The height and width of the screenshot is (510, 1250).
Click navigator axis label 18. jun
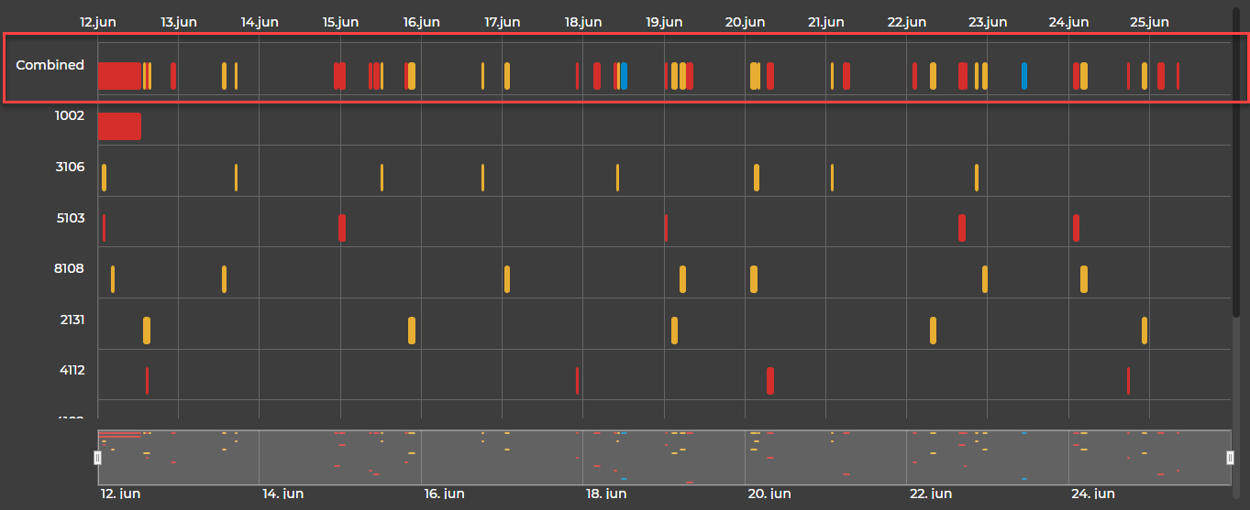[606, 494]
